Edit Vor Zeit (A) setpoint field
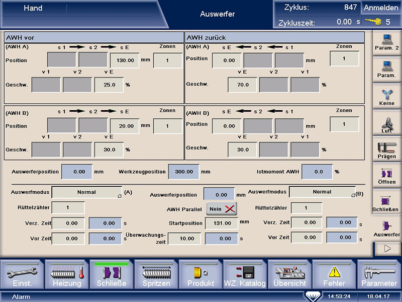402x302 pixels. point(68,239)
